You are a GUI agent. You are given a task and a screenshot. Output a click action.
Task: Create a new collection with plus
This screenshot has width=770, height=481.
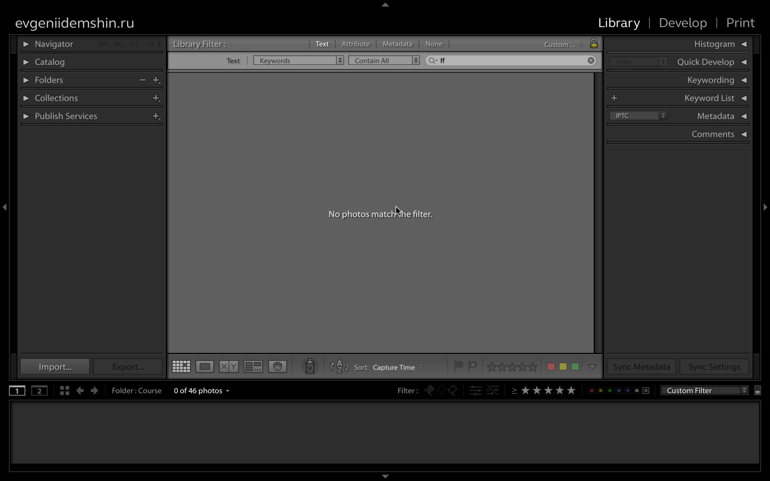[156, 98]
